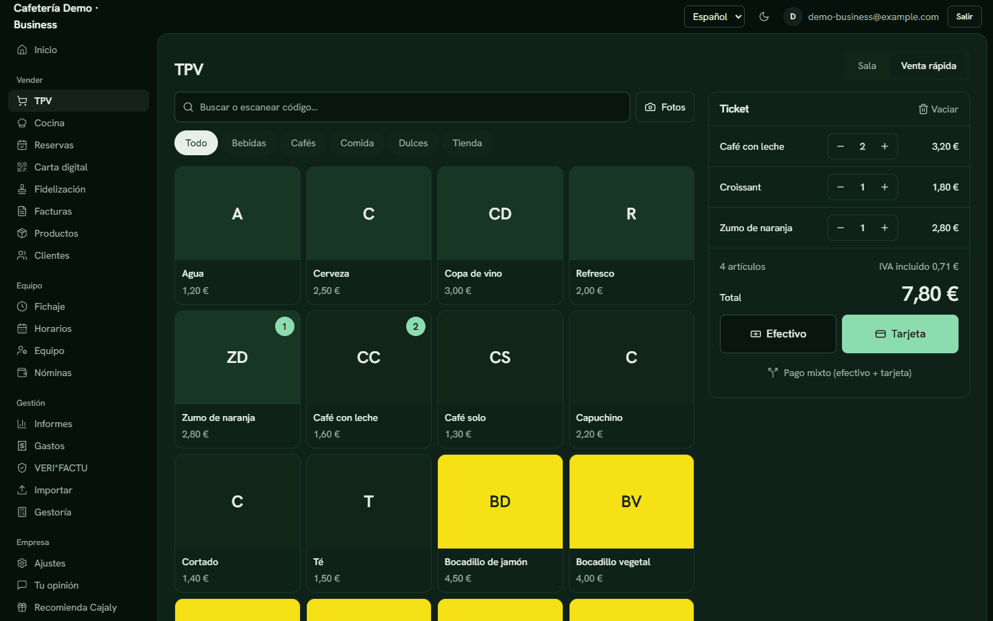Add Capuchino to the ticket
Image resolution: width=993 pixels, height=621 pixels.
coord(632,379)
